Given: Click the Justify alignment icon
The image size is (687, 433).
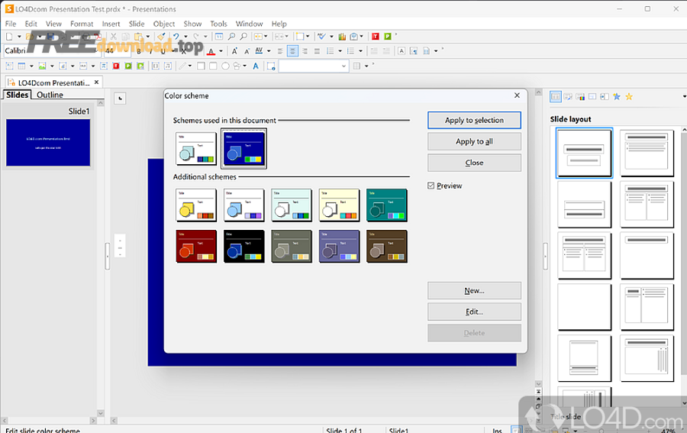Looking at the screenshot, I should tap(318, 51).
